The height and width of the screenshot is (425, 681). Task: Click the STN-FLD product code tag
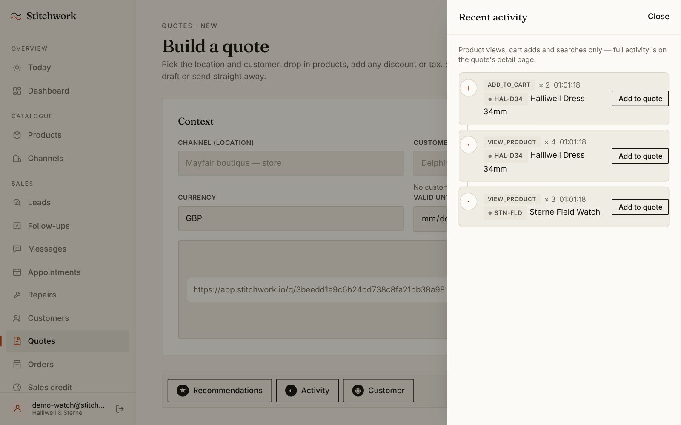pos(505,212)
